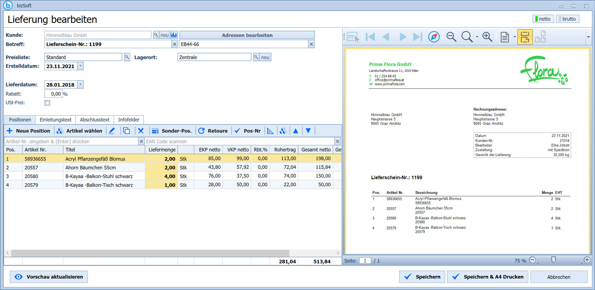595x290 pixels.
Task: Click the preview zoom-out magnifier
Action: [x=451, y=37]
